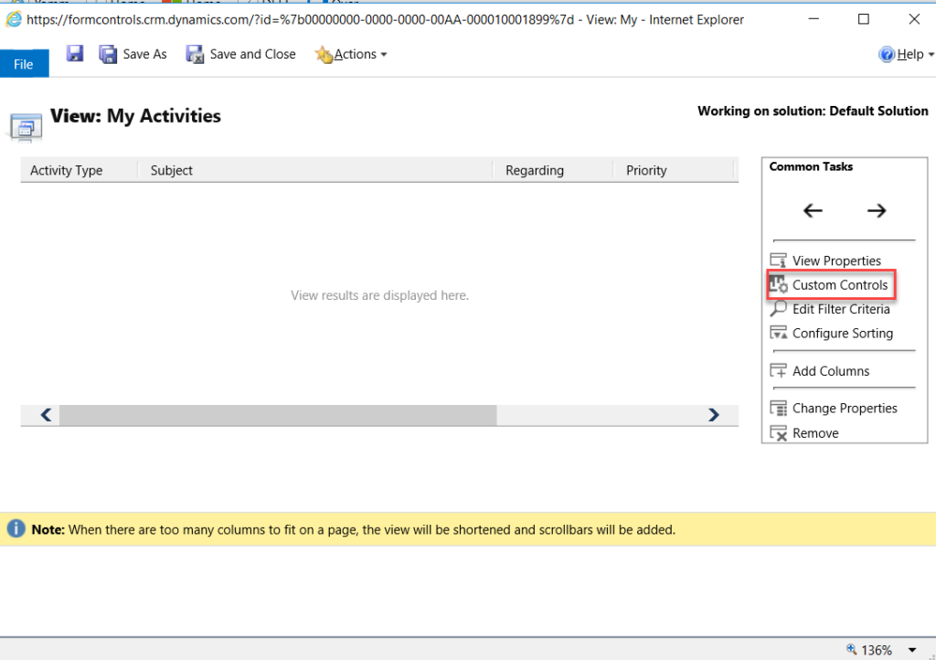Viewport: 936px width, 660px height.
Task: Select the Activity Type column header
Action: (67, 170)
